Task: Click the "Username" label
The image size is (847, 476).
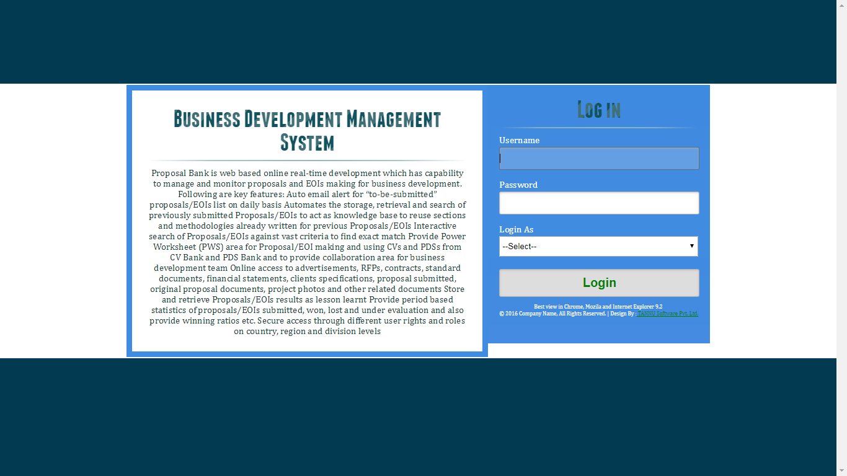Action: [520, 140]
